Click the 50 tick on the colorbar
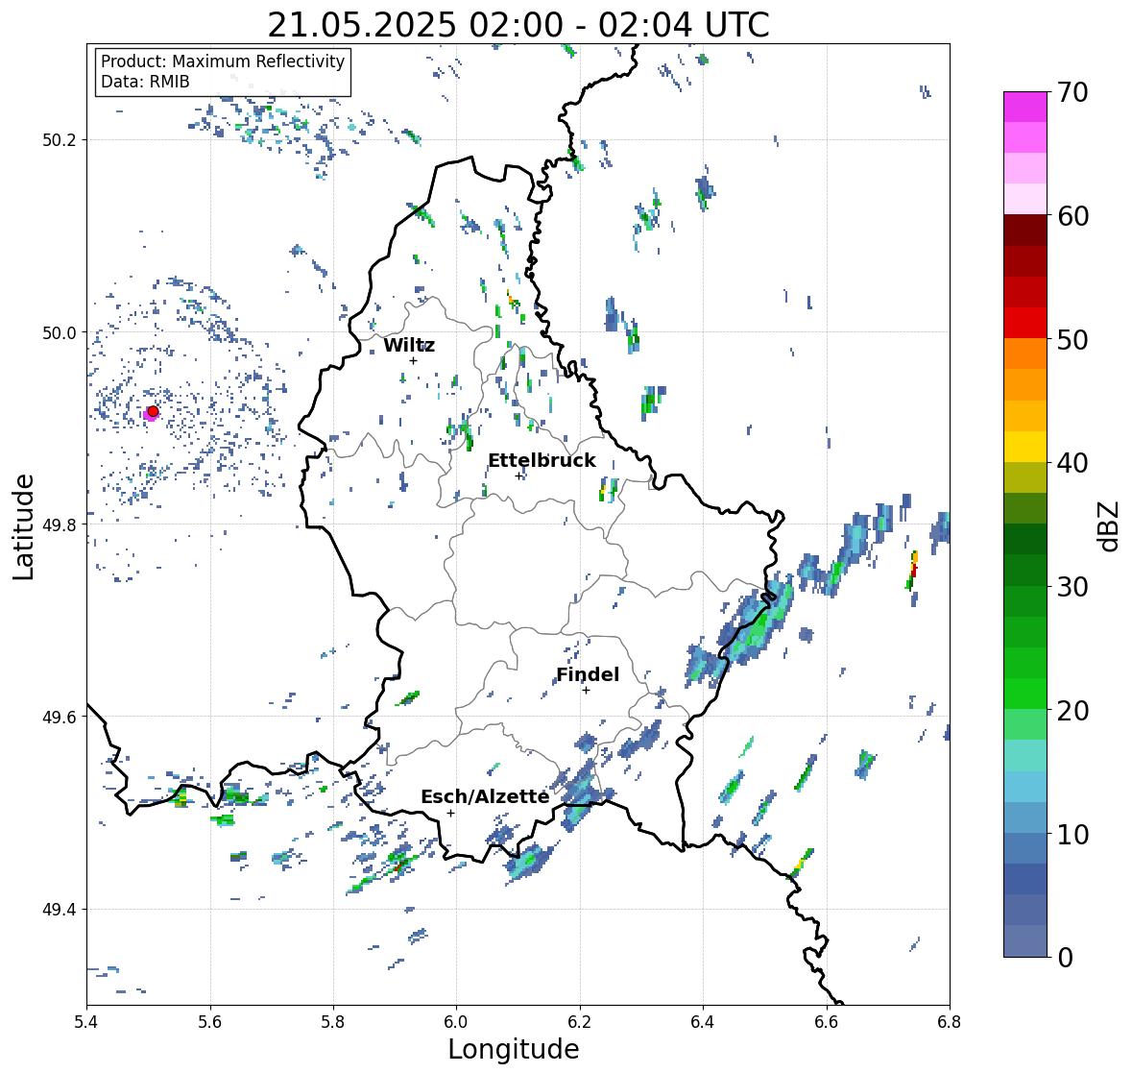The height and width of the screenshot is (1073, 1132). 1072,339
